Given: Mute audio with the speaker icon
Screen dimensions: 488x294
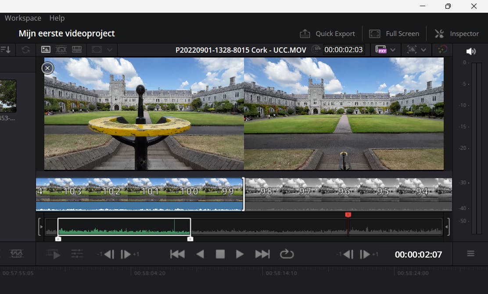Looking at the screenshot, I should pyautogui.click(x=470, y=51).
